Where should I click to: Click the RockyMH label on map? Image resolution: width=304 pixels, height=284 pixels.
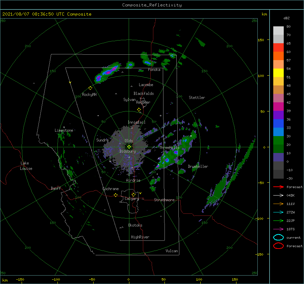tap(89, 95)
